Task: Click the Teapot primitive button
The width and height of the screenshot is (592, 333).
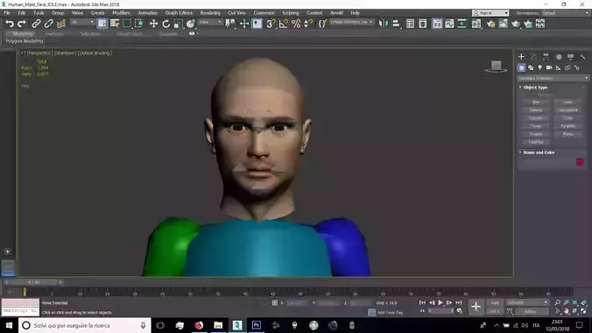Action: tap(536, 134)
